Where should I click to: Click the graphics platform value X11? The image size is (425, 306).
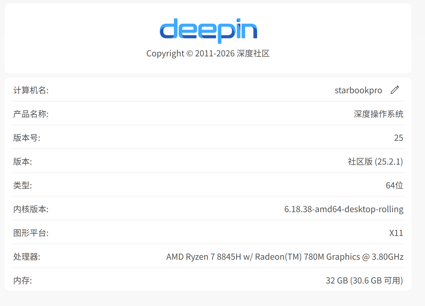(396, 233)
